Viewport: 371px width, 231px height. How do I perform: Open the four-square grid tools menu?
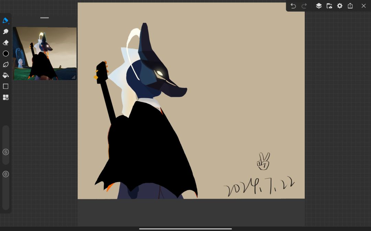[6, 97]
